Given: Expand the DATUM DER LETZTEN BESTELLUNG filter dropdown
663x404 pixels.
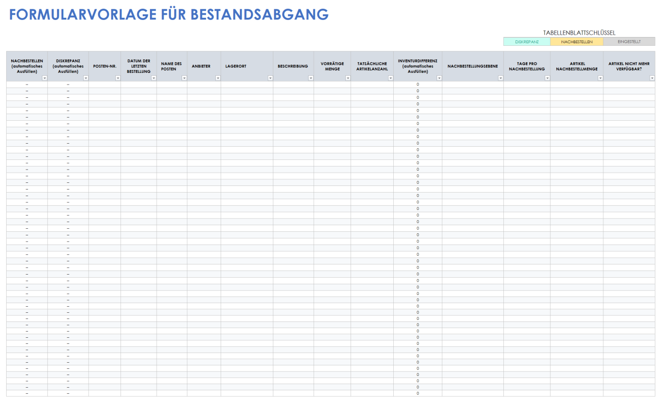Looking at the screenshot, I should pos(154,78).
